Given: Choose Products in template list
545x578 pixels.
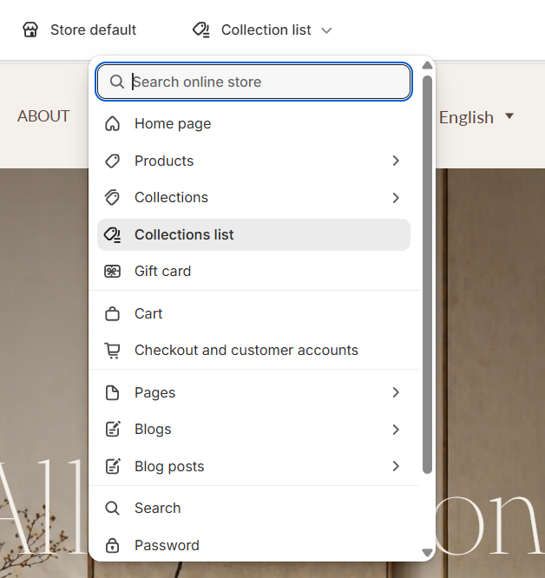Looking at the screenshot, I should 253,161.
